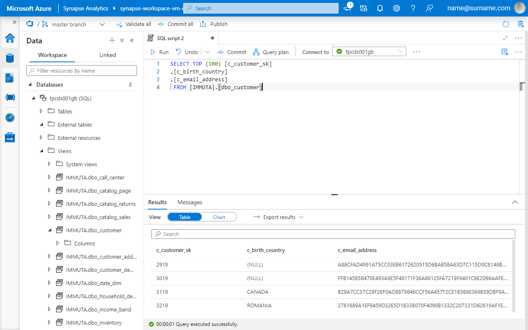Open the Integrate hub pipeline icon
The height and width of the screenshot is (330, 528).
10,97
